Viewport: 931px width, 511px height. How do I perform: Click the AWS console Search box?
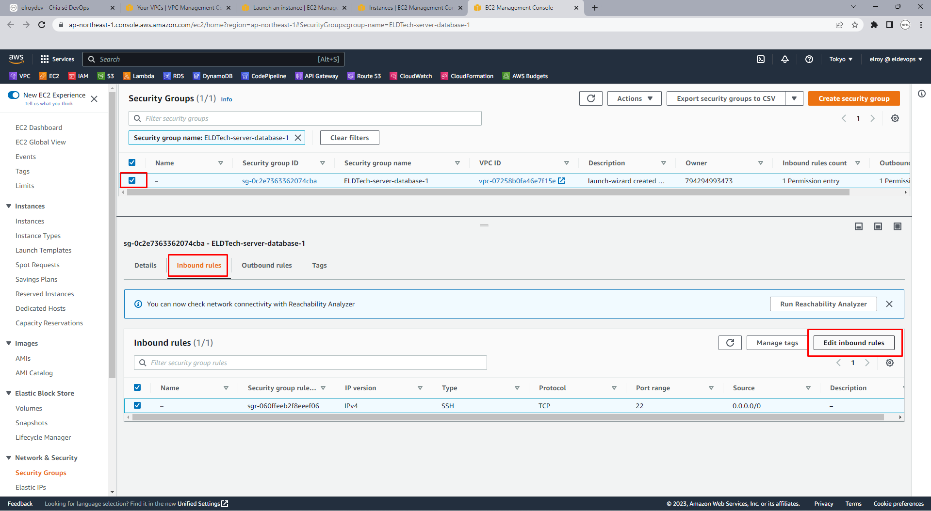pyautogui.click(x=213, y=59)
